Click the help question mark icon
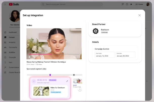The height and width of the screenshot is (102, 154). point(127,4)
